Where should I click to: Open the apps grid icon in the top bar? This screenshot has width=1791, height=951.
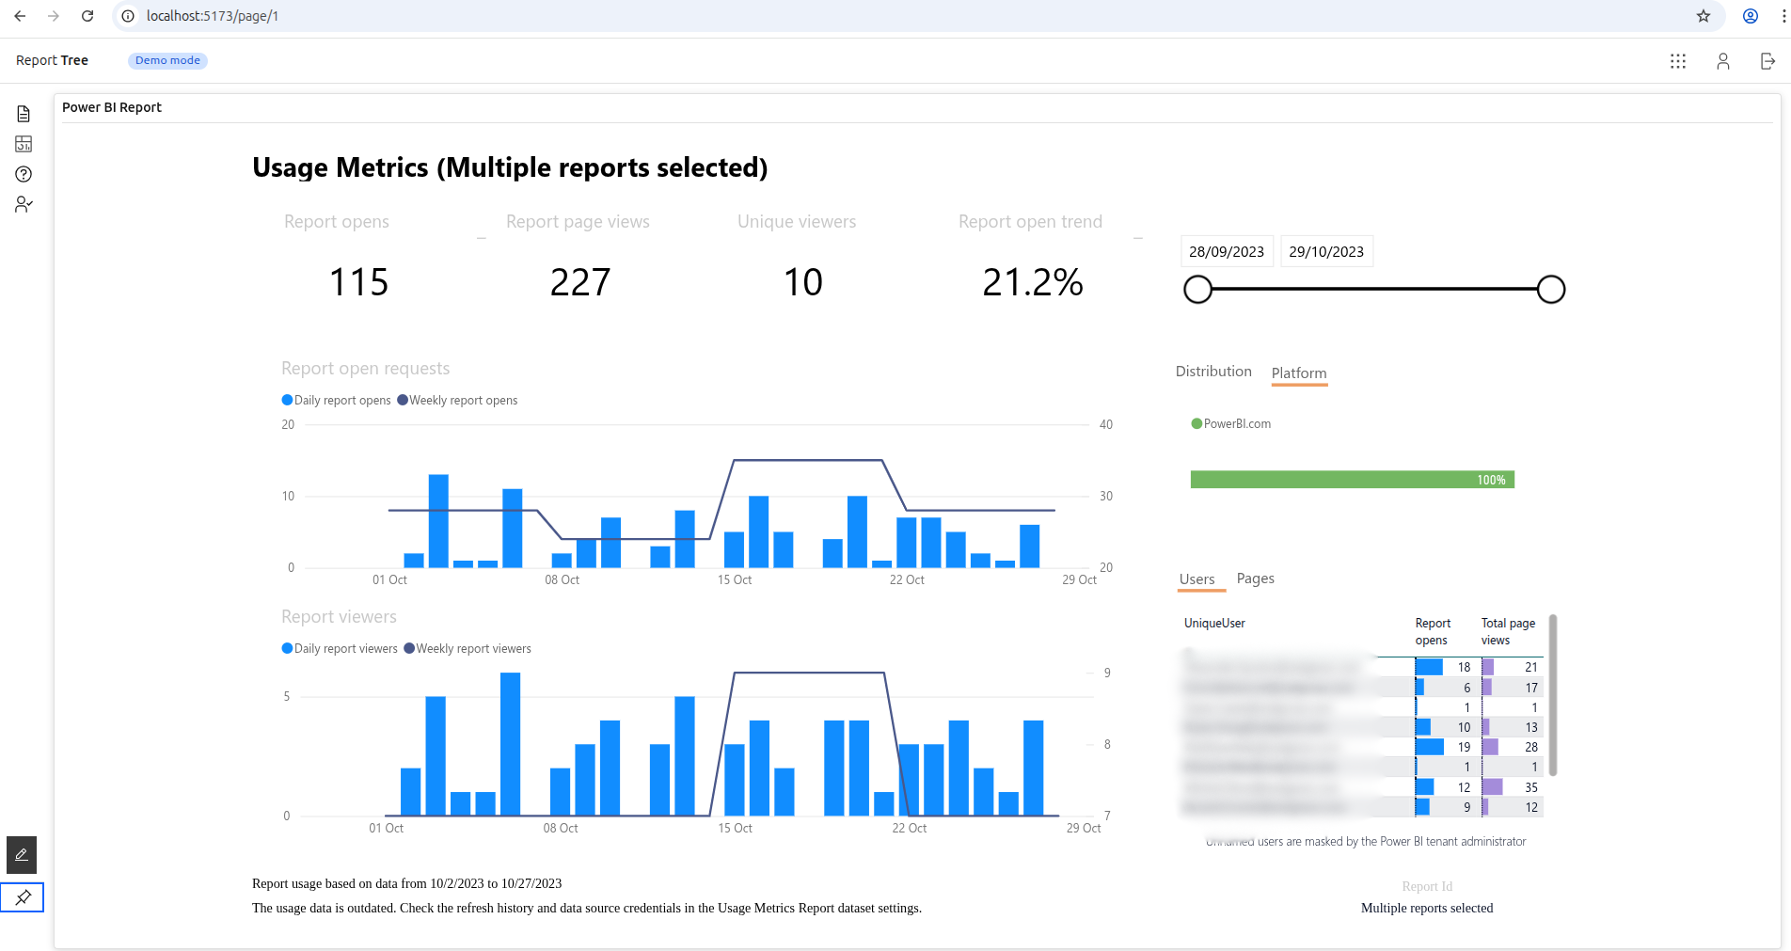pyautogui.click(x=1678, y=61)
